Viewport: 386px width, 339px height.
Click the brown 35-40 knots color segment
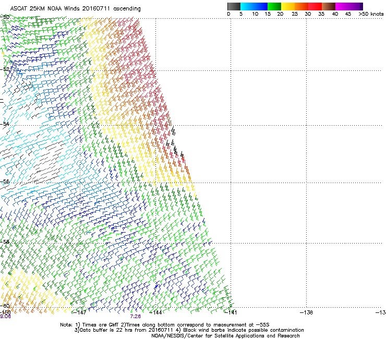coord(329,6)
